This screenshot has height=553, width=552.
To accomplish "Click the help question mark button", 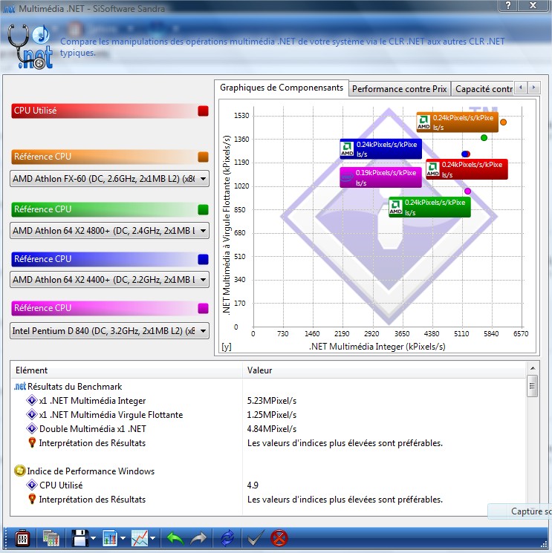I will (x=508, y=5).
